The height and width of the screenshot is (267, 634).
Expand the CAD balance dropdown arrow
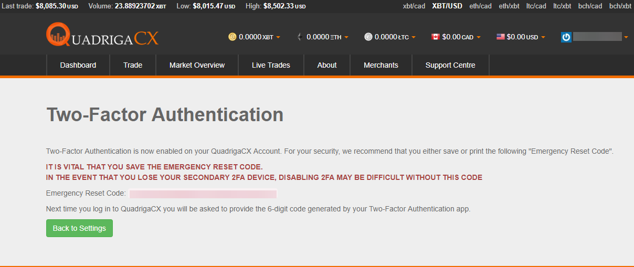pos(479,37)
